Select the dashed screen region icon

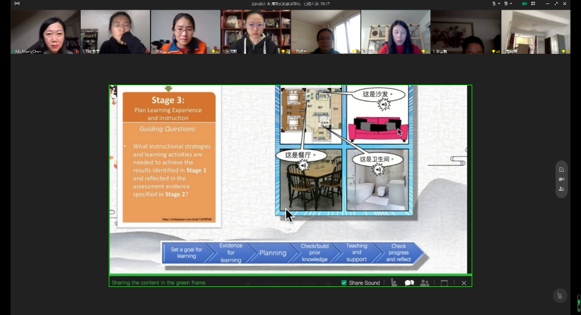click(444, 282)
